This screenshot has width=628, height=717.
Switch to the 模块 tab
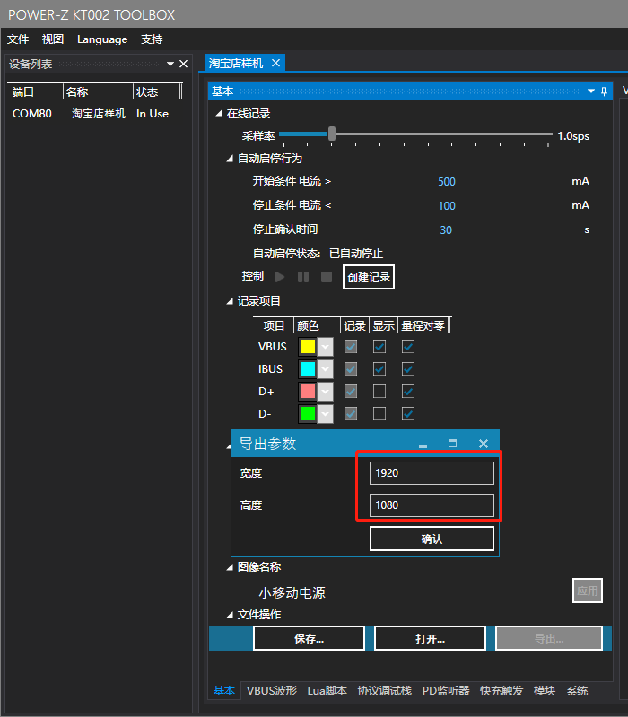pyautogui.click(x=545, y=690)
